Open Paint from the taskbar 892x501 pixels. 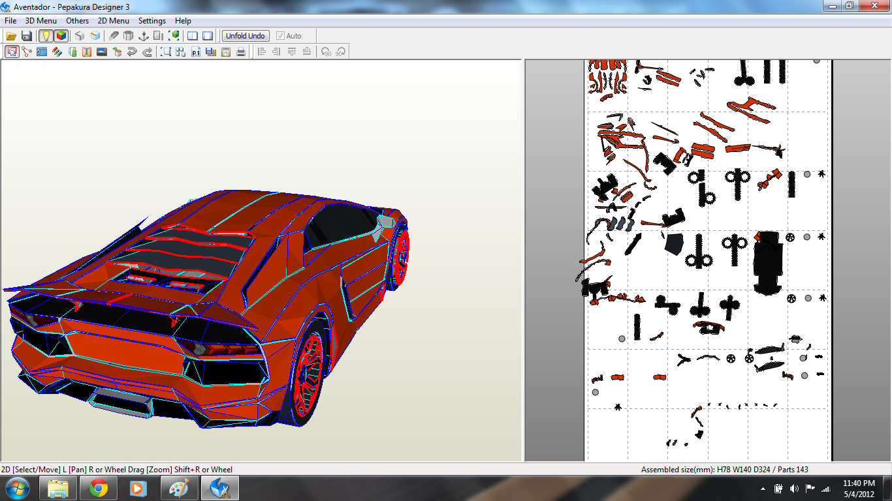[179, 488]
